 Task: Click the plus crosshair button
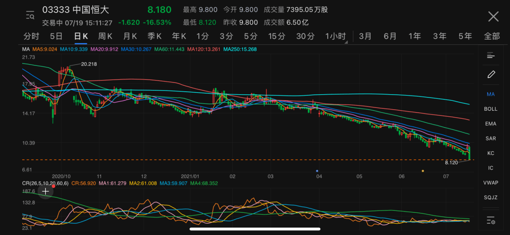click(x=45, y=192)
